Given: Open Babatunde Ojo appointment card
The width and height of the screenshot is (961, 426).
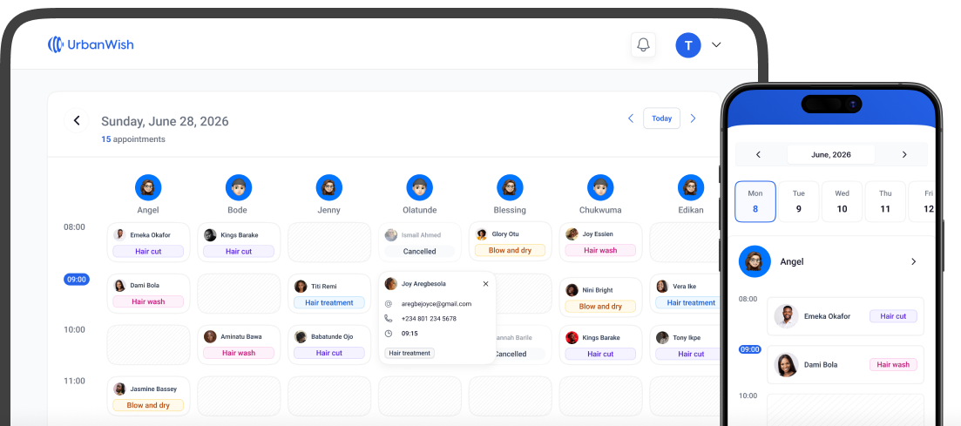Looking at the screenshot, I should point(329,345).
